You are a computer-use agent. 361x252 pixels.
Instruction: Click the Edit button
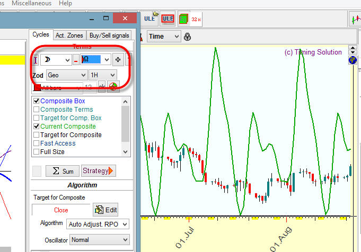[105, 210]
